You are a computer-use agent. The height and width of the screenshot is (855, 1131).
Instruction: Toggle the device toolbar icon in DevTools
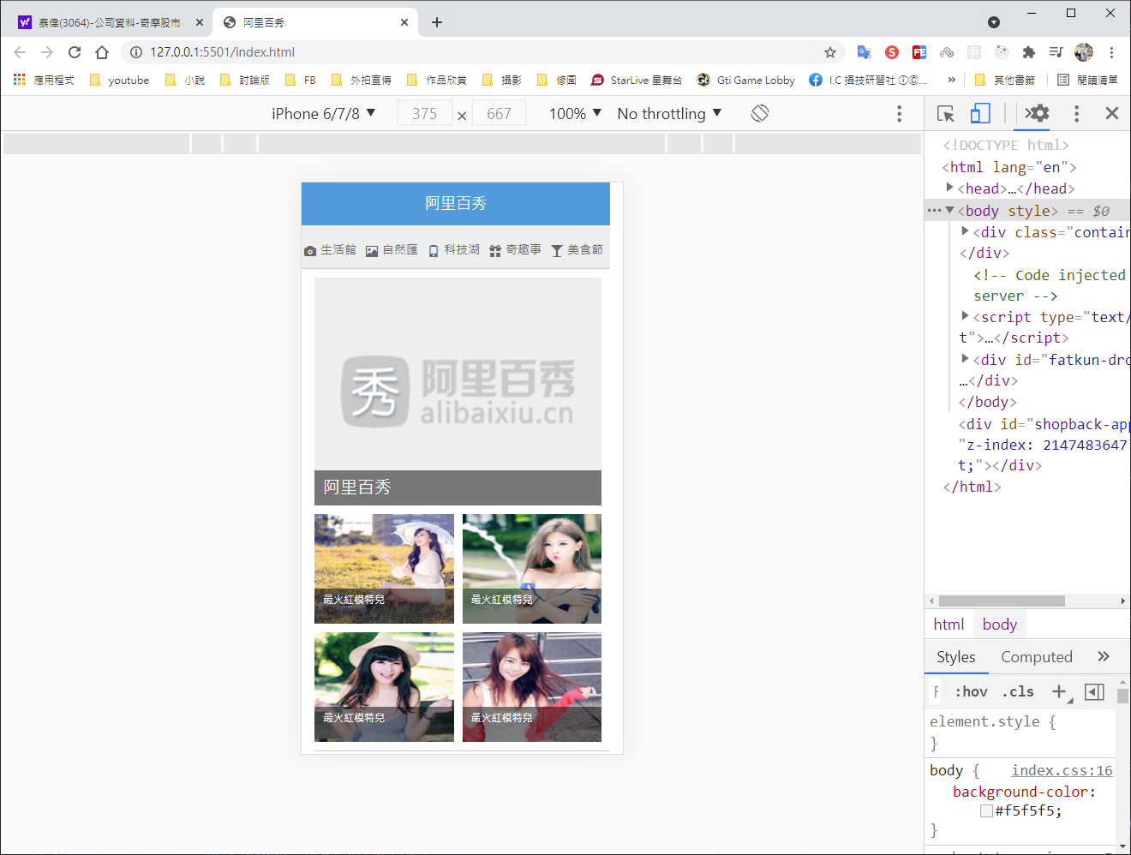980,113
